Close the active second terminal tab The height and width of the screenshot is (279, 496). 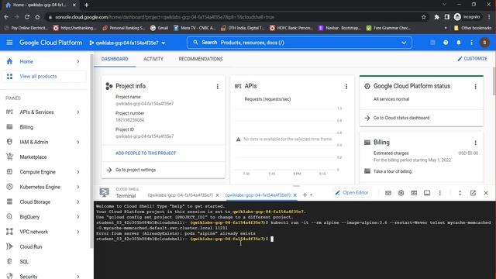294,195
